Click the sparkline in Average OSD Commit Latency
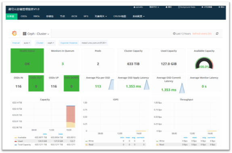This screenshot has height=153, width=232. click(182, 88)
